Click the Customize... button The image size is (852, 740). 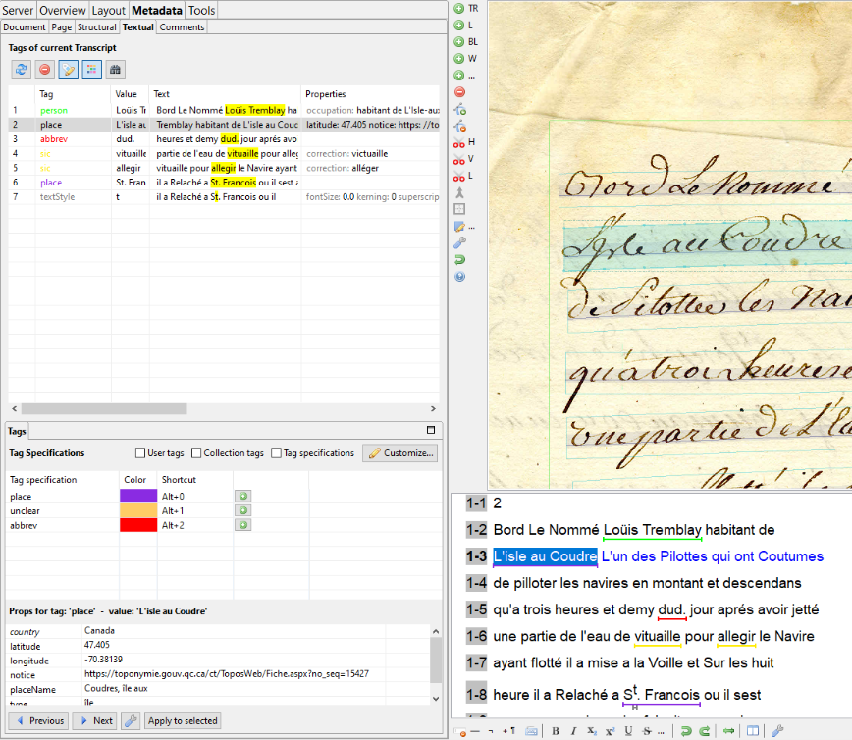[x=400, y=453]
